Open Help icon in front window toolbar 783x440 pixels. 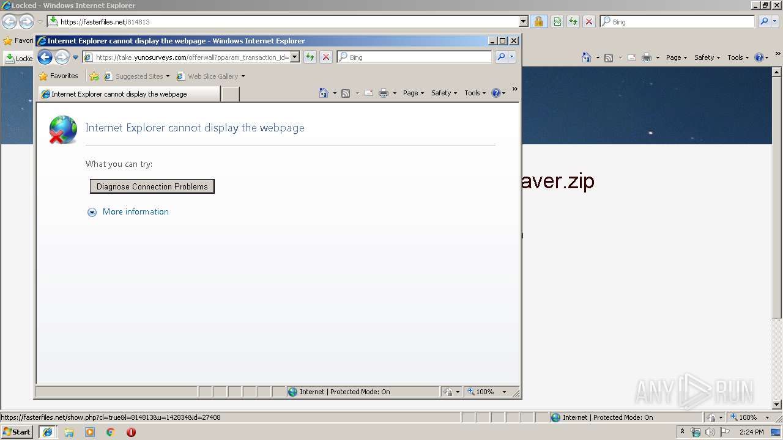[495, 93]
